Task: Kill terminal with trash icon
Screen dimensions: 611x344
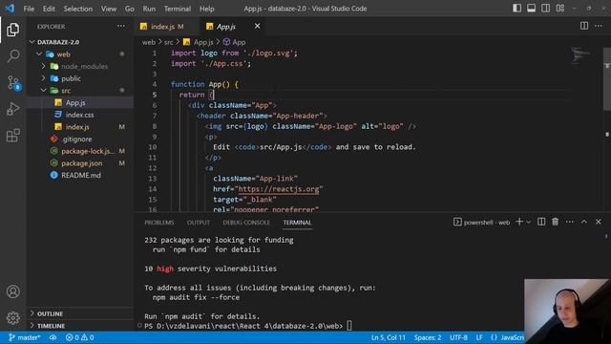Action: tap(555, 222)
